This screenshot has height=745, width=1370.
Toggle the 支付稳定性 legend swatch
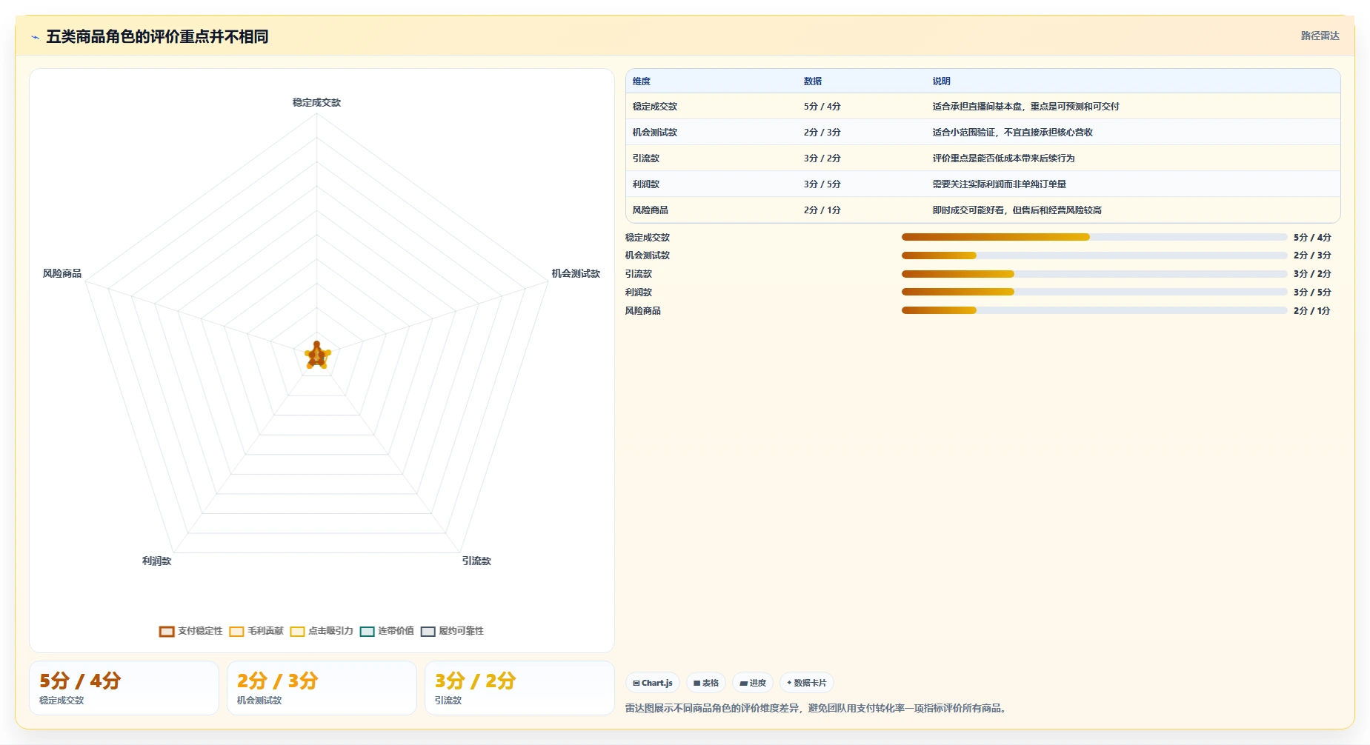pyautogui.click(x=166, y=631)
